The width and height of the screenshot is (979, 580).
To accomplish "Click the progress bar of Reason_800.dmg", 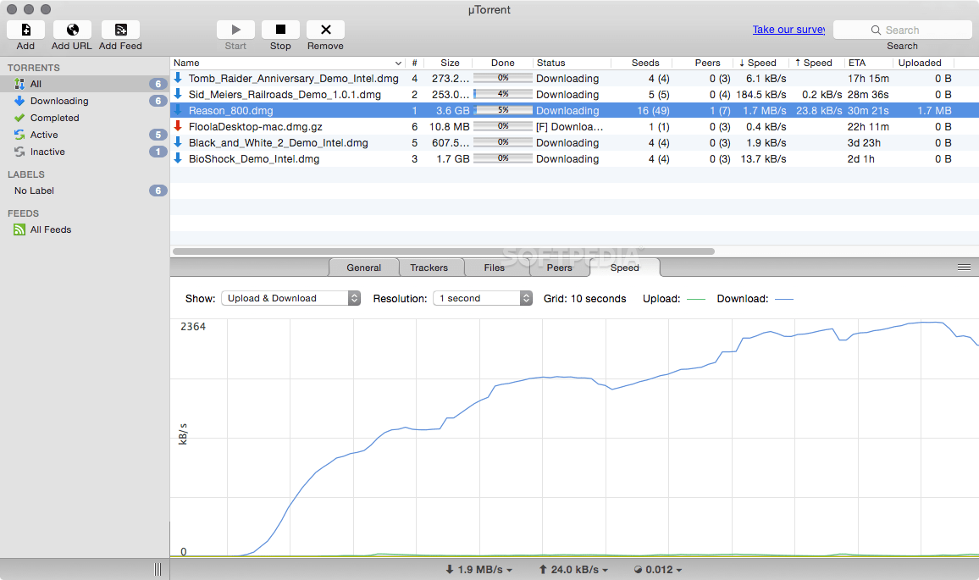I will tap(503, 110).
